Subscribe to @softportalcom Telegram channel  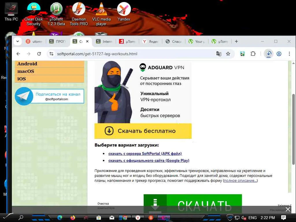pyautogui.click(x=49, y=96)
